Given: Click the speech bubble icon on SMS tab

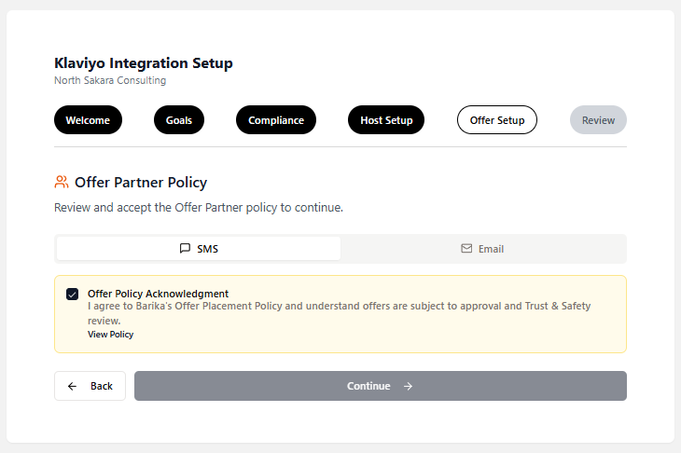Looking at the screenshot, I should click(185, 249).
